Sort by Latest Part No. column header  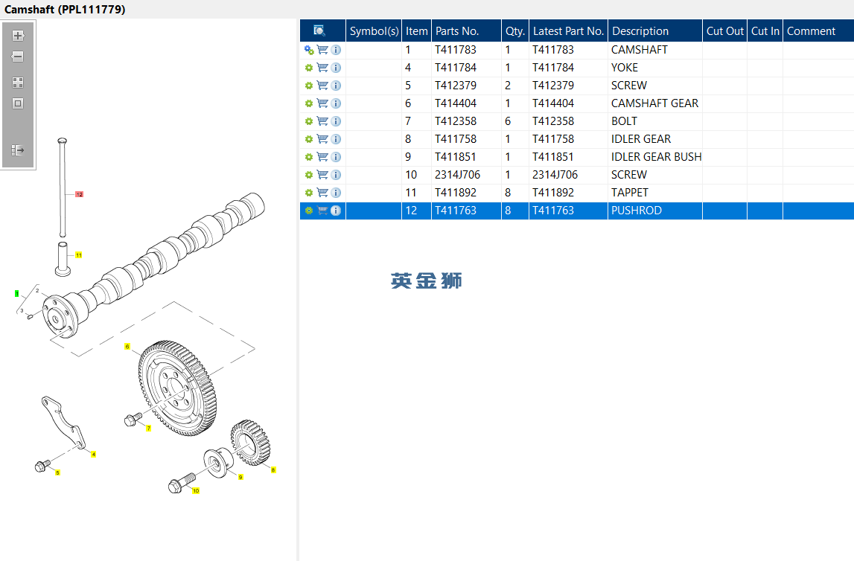pos(569,31)
